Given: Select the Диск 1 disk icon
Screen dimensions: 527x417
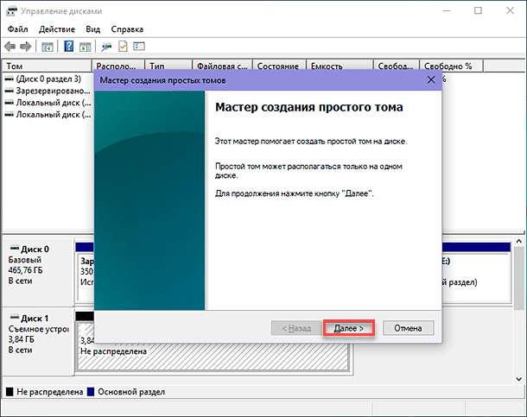Looking at the screenshot, I should coord(15,318).
